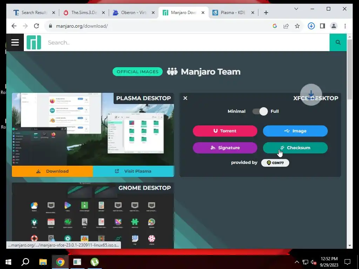359x269 pixels.
Task: Click the uTorrent taskbar icon
Action: [95, 262]
